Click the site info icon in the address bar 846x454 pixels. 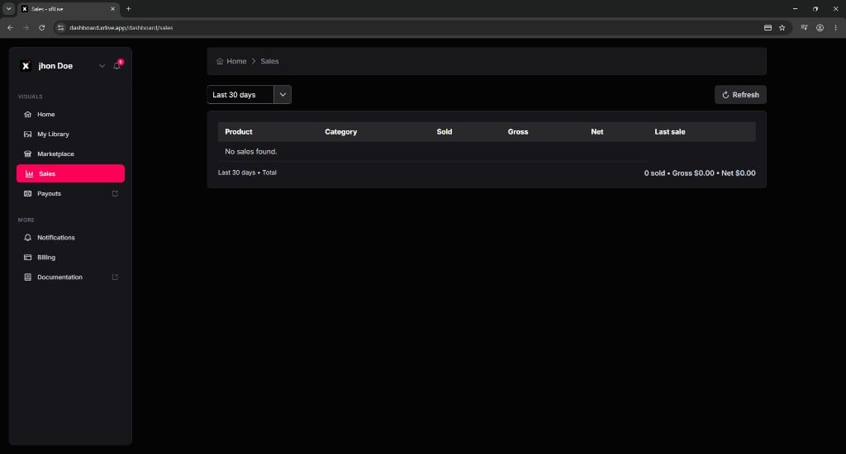60,27
